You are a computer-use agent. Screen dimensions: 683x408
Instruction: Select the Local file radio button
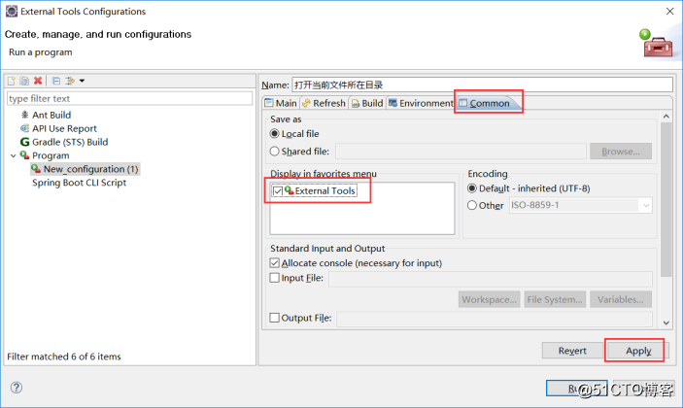[274, 134]
